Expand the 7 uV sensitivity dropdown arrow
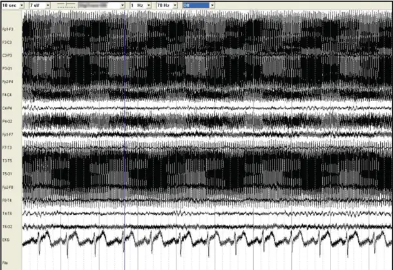The width and height of the screenshot is (393, 270). pyautogui.click(x=48, y=5)
